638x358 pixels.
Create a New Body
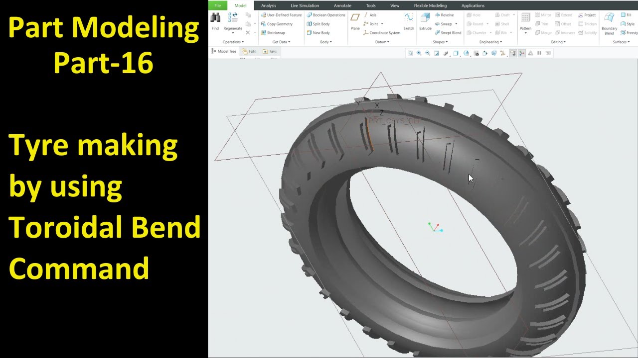click(318, 33)
